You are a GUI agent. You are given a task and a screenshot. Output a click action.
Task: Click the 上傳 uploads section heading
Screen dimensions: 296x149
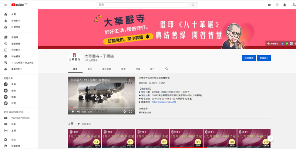pos(70,124)
